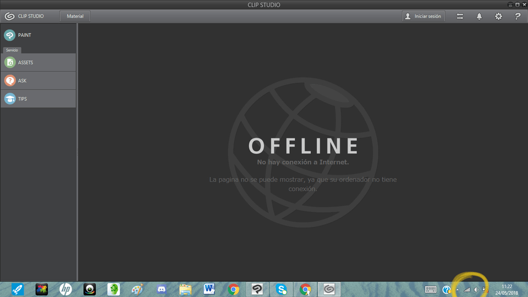Image resolution: width=528 pixels, height=297 pixels.
Task: Open the green figure app in taskbar
Action: pos(113,289)
